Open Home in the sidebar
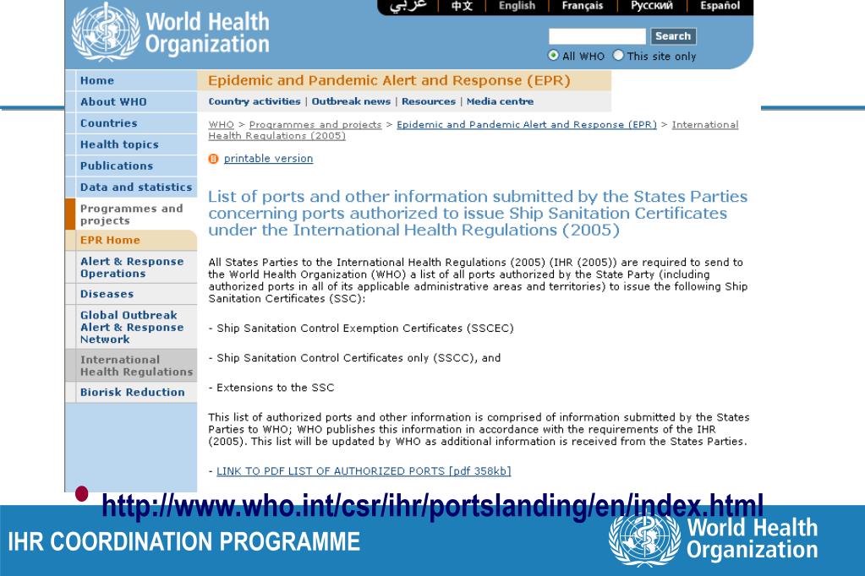865x576 pixels. pyautogui.click(x=131, y=80)
